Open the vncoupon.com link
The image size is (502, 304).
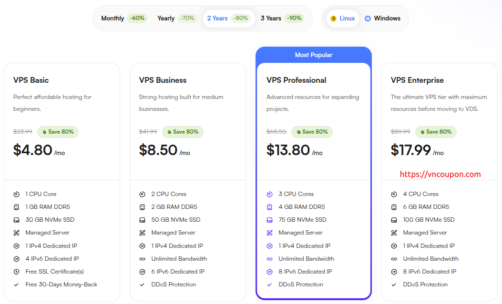point(440,174)
